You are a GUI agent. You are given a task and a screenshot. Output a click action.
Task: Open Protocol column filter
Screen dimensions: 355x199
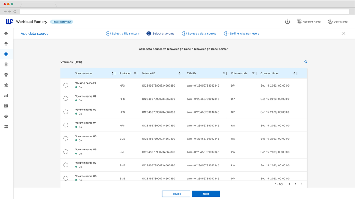tap(135, 73)
